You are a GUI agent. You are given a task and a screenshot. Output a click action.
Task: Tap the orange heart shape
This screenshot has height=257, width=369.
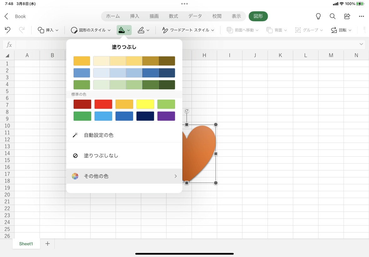(x=199, y=155)
